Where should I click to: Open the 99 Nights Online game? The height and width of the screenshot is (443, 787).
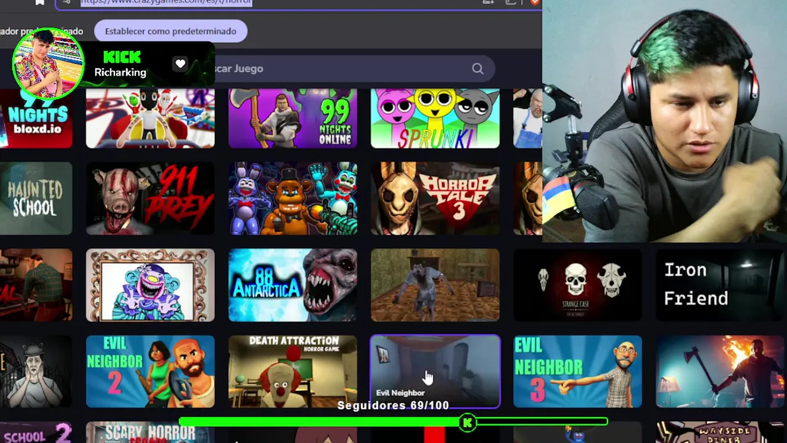point(293,119)
